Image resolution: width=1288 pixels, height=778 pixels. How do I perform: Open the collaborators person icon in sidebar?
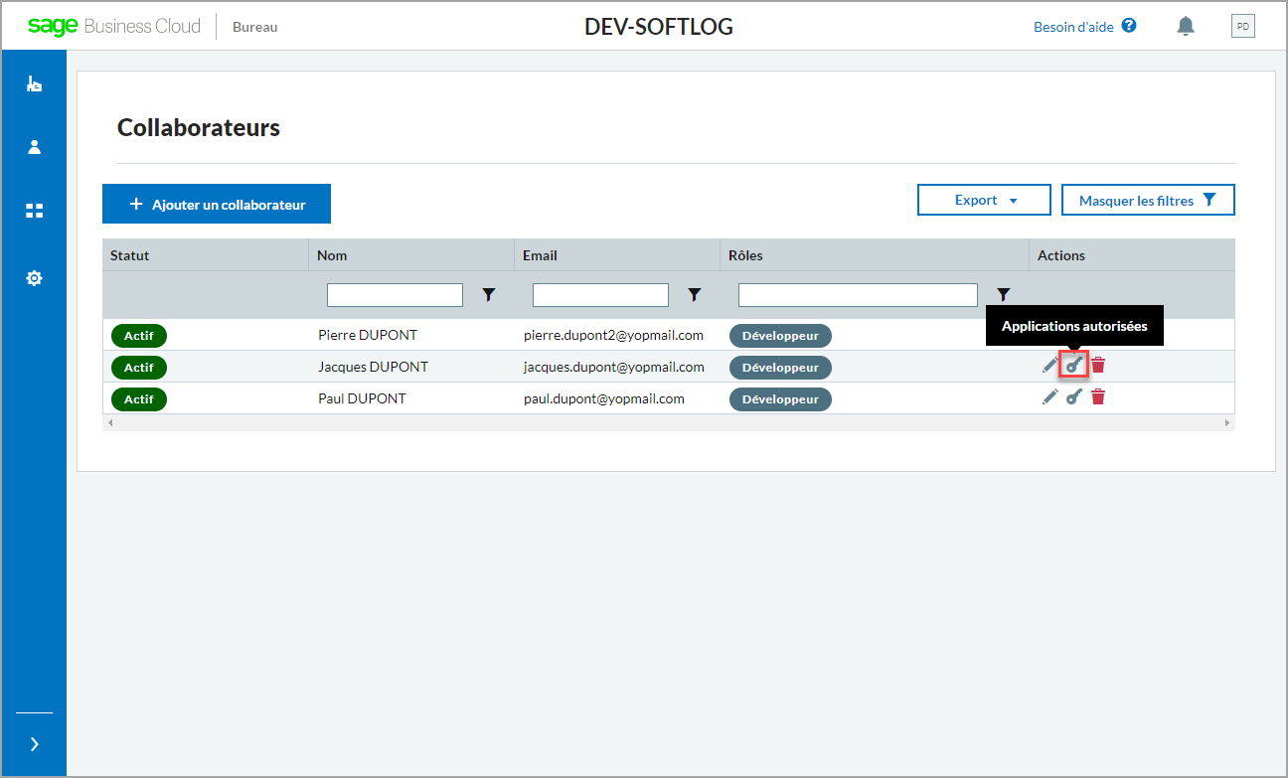[x=34, y=147]
